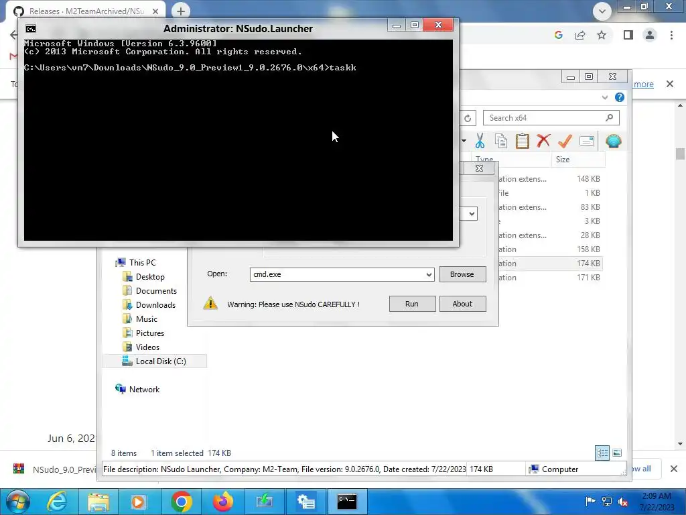The width and height of the screenshot is (686, 515).
Task: Click the muted volume tray icon
Action: (623, 502)
